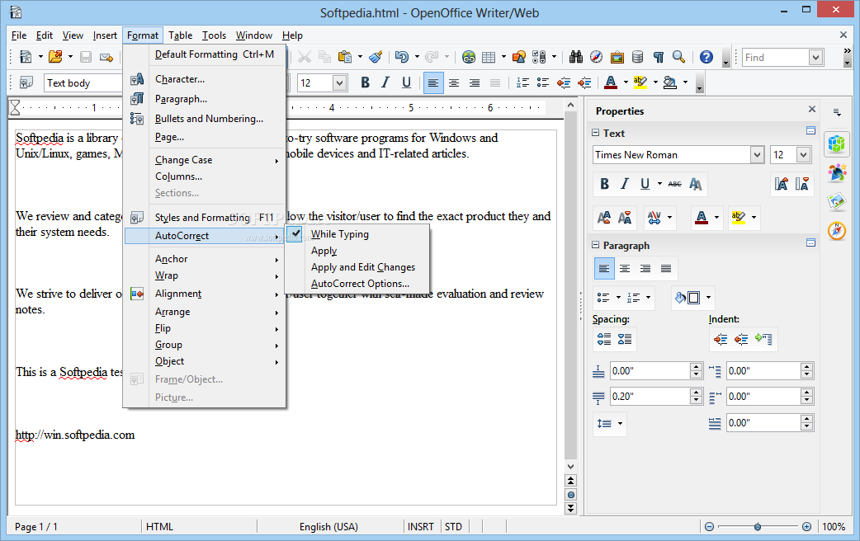Open the Find toolbar dropdown arrow
The image size is (860, 541).
(x=815, y=58)
